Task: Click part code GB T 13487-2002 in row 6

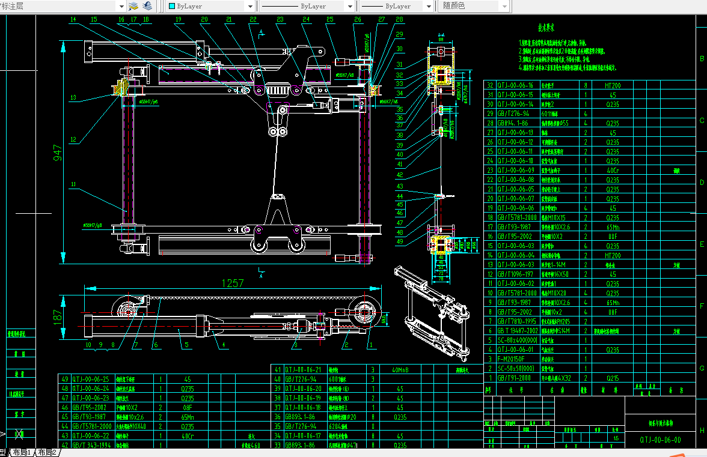Action: point(517,331)
